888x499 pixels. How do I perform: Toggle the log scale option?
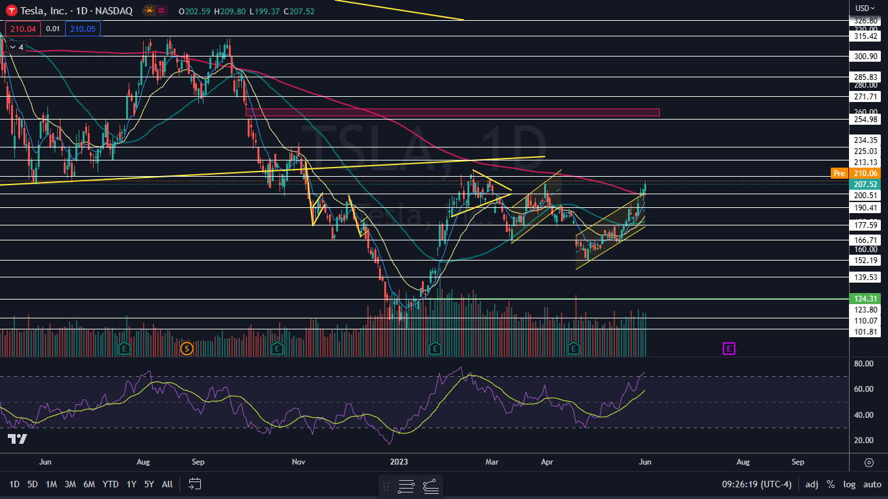pos(850,484)
